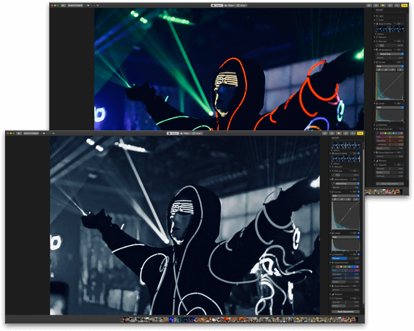Select Red-eye brush icon in back window
Screen dimensions: 414x331
point(377,45)
